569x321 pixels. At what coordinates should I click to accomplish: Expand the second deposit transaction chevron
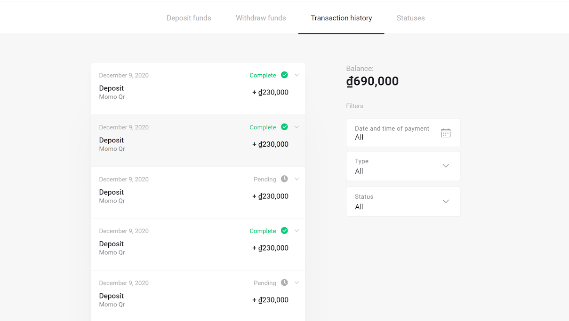[297, 127]
